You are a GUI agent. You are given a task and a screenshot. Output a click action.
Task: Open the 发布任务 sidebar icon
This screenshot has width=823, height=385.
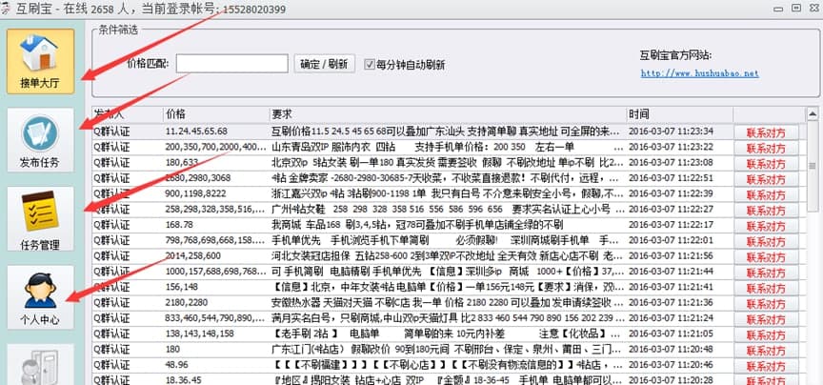[40, 140]
